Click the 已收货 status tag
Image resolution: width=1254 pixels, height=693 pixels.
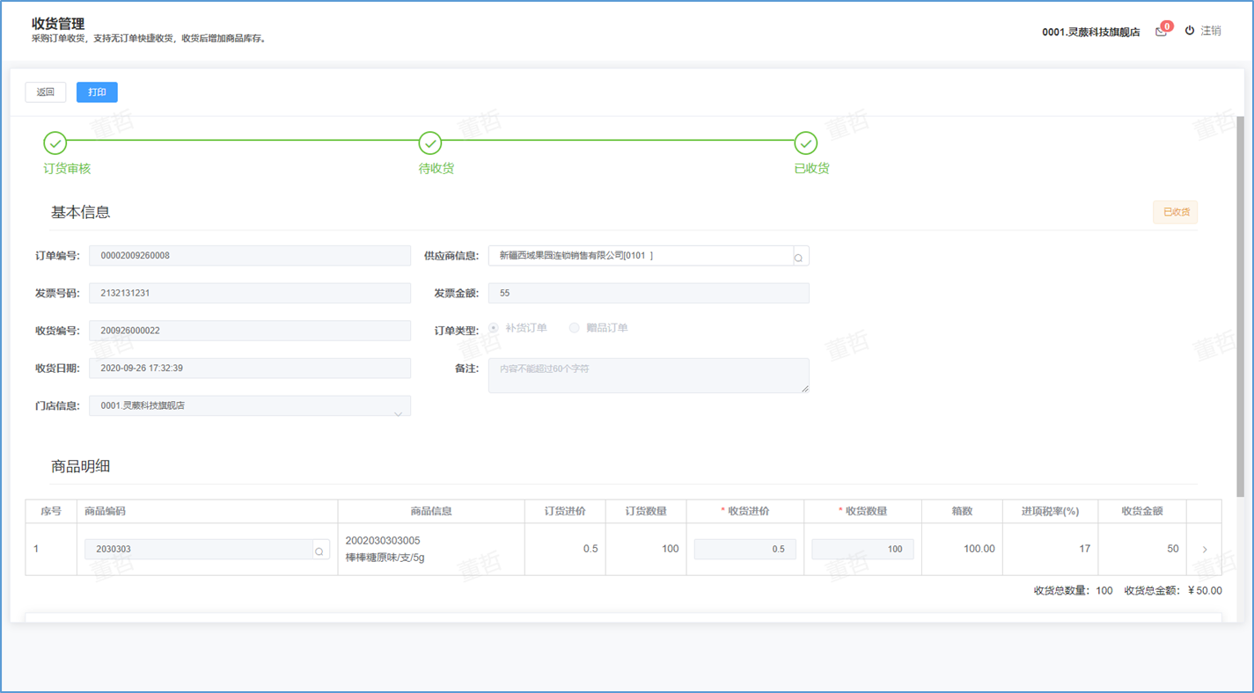pos(1175,212)
